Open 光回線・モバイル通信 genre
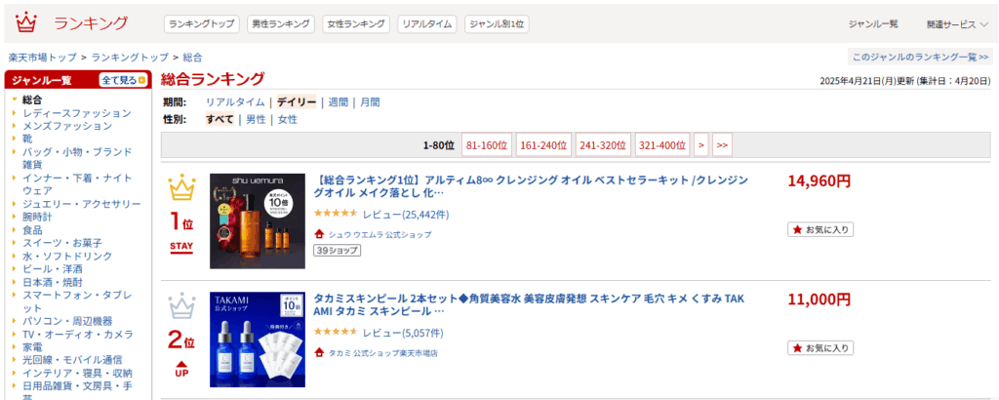The height and width of the screenshot is (400, 999). click(x=72, y=360)
